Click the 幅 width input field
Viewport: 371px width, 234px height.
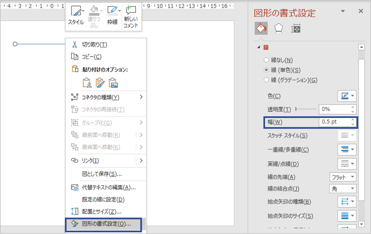[x=335, y=122]
